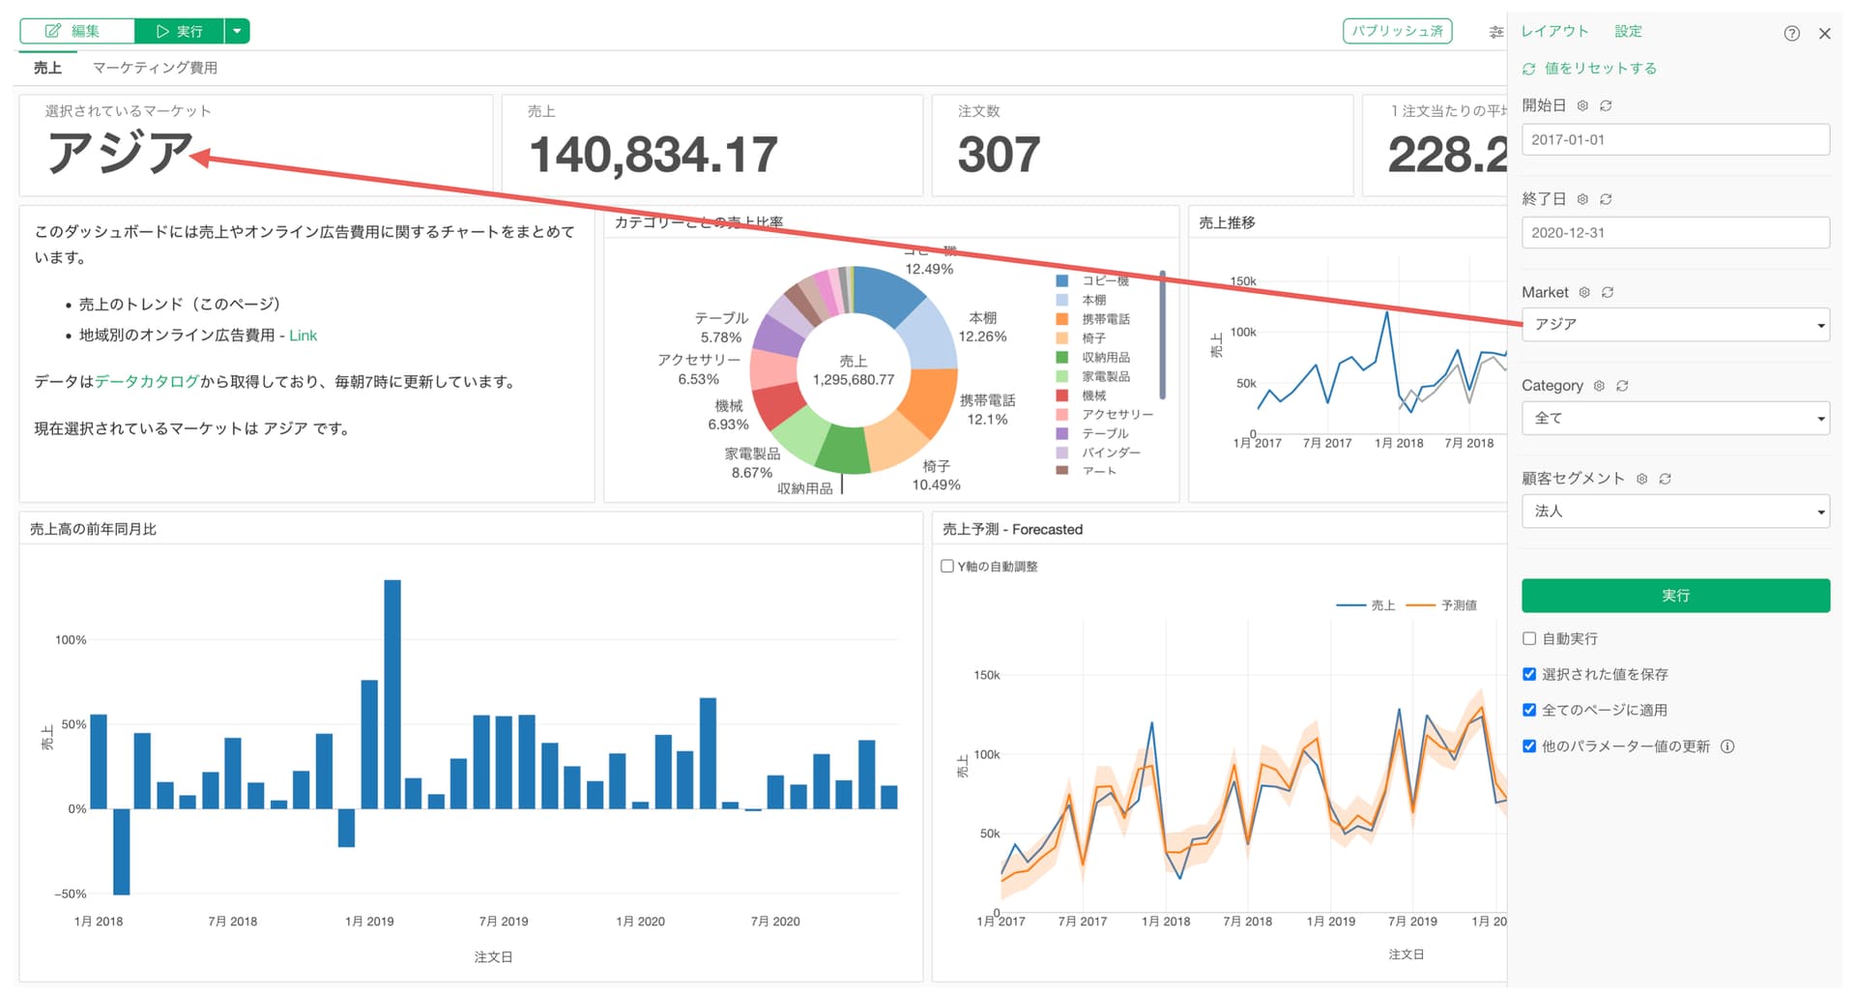This screenshot has height=995, width=1856.
Task: Enable the 自動実行 checkbox
Action: (1529, 638)
